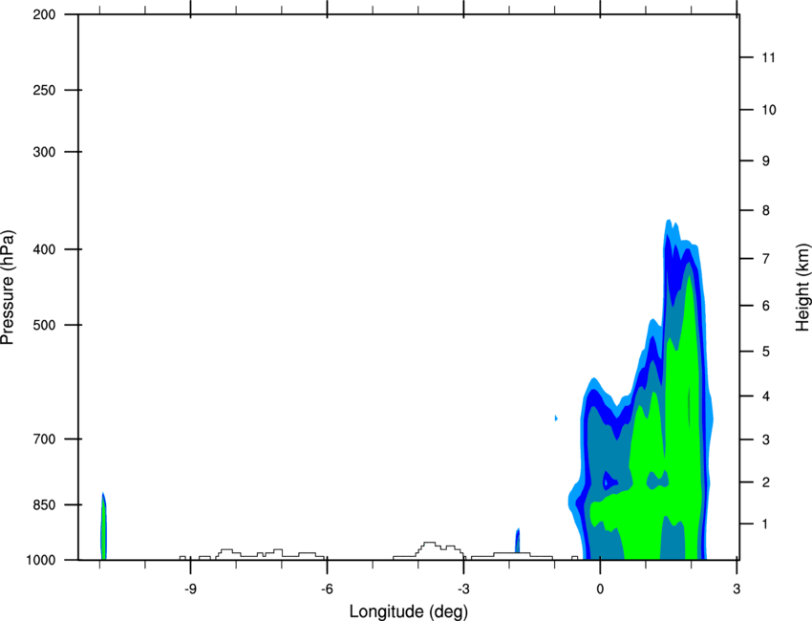This screenshot has height=621, width=812.
Task: Click the 0 longitude tick label
Action: point(600,589)
